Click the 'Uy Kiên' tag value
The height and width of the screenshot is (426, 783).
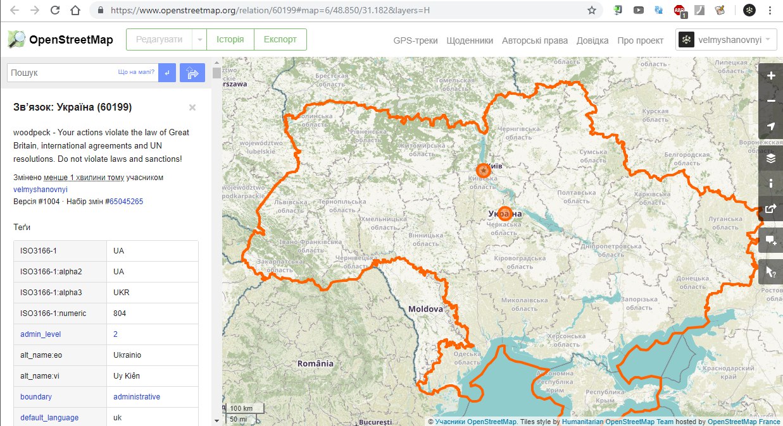[x=127, y=376]
